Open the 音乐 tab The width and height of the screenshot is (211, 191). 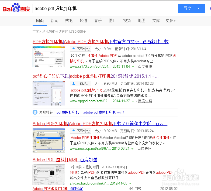(x=98, y=21)
